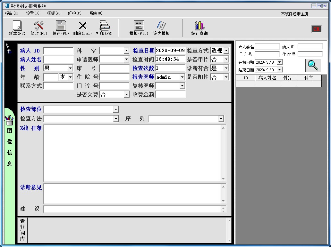Open the 开始日期 date picker arrow
Viewport: 331px width, 247px height.
280,62
